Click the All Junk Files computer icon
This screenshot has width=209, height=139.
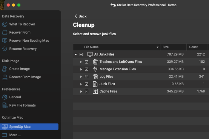tap(90, 54)
